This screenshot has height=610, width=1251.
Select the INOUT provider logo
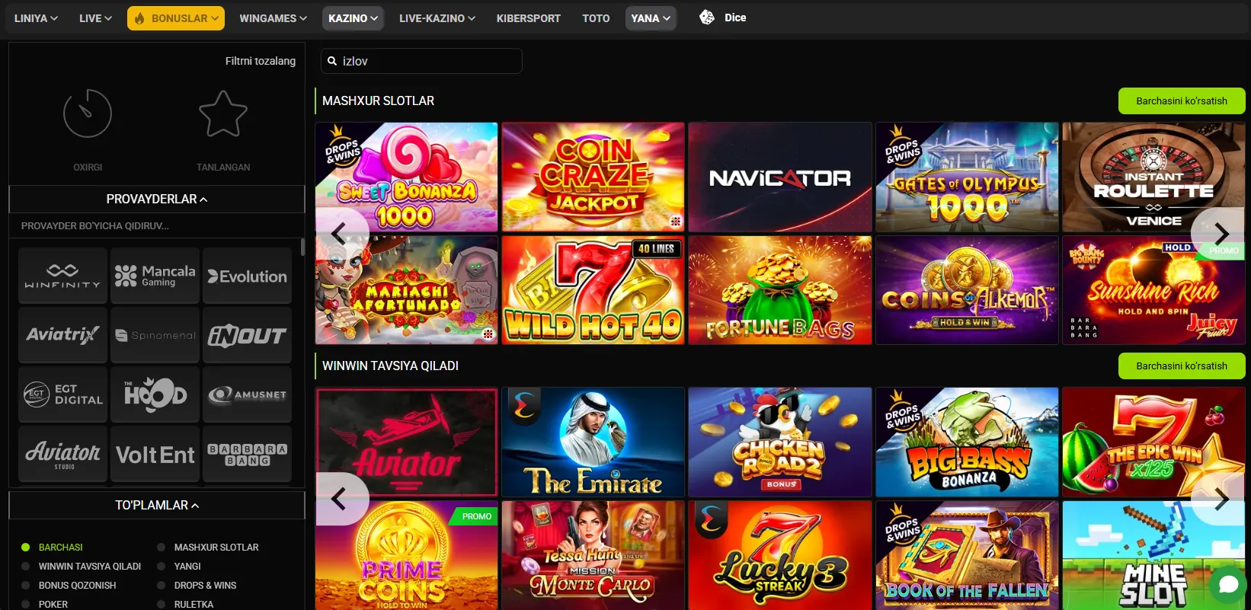pos(247,335)
